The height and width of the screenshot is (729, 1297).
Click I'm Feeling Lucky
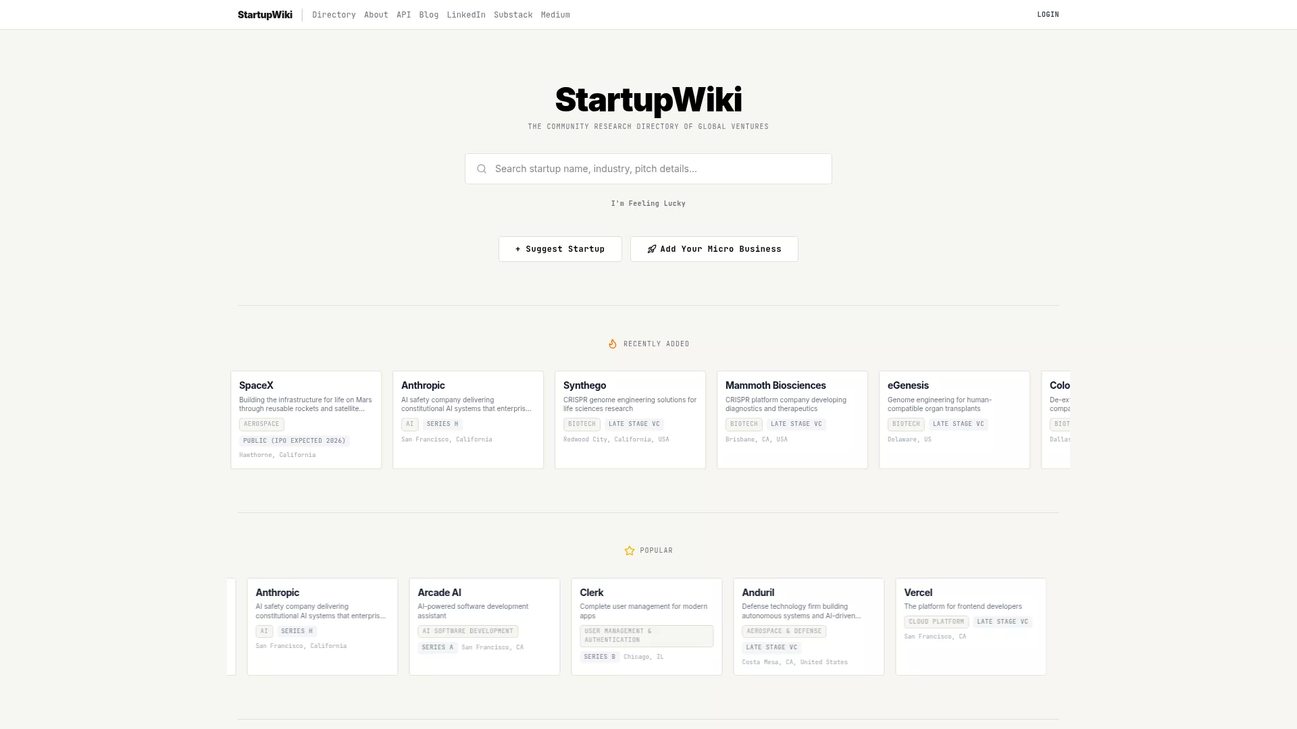[648, 203]
